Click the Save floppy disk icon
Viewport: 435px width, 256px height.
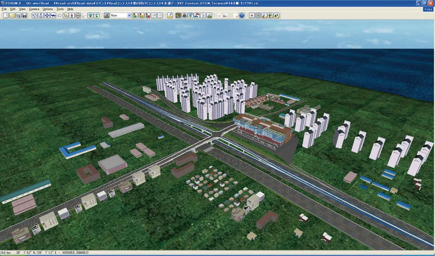click(24, 16)
